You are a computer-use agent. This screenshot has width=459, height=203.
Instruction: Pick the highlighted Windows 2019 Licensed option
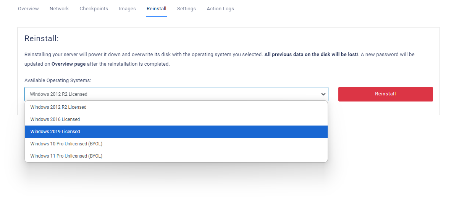pyautogui.click(x=55, y=132)
